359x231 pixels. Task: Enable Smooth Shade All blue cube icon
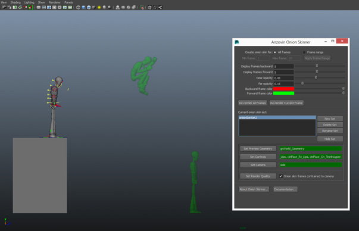pyautogui.click(x=83, y=7)
